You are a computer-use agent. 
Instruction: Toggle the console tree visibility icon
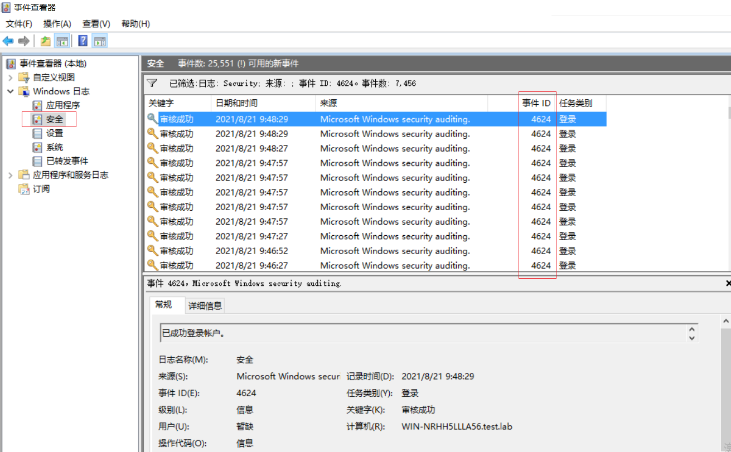(62, 40)
